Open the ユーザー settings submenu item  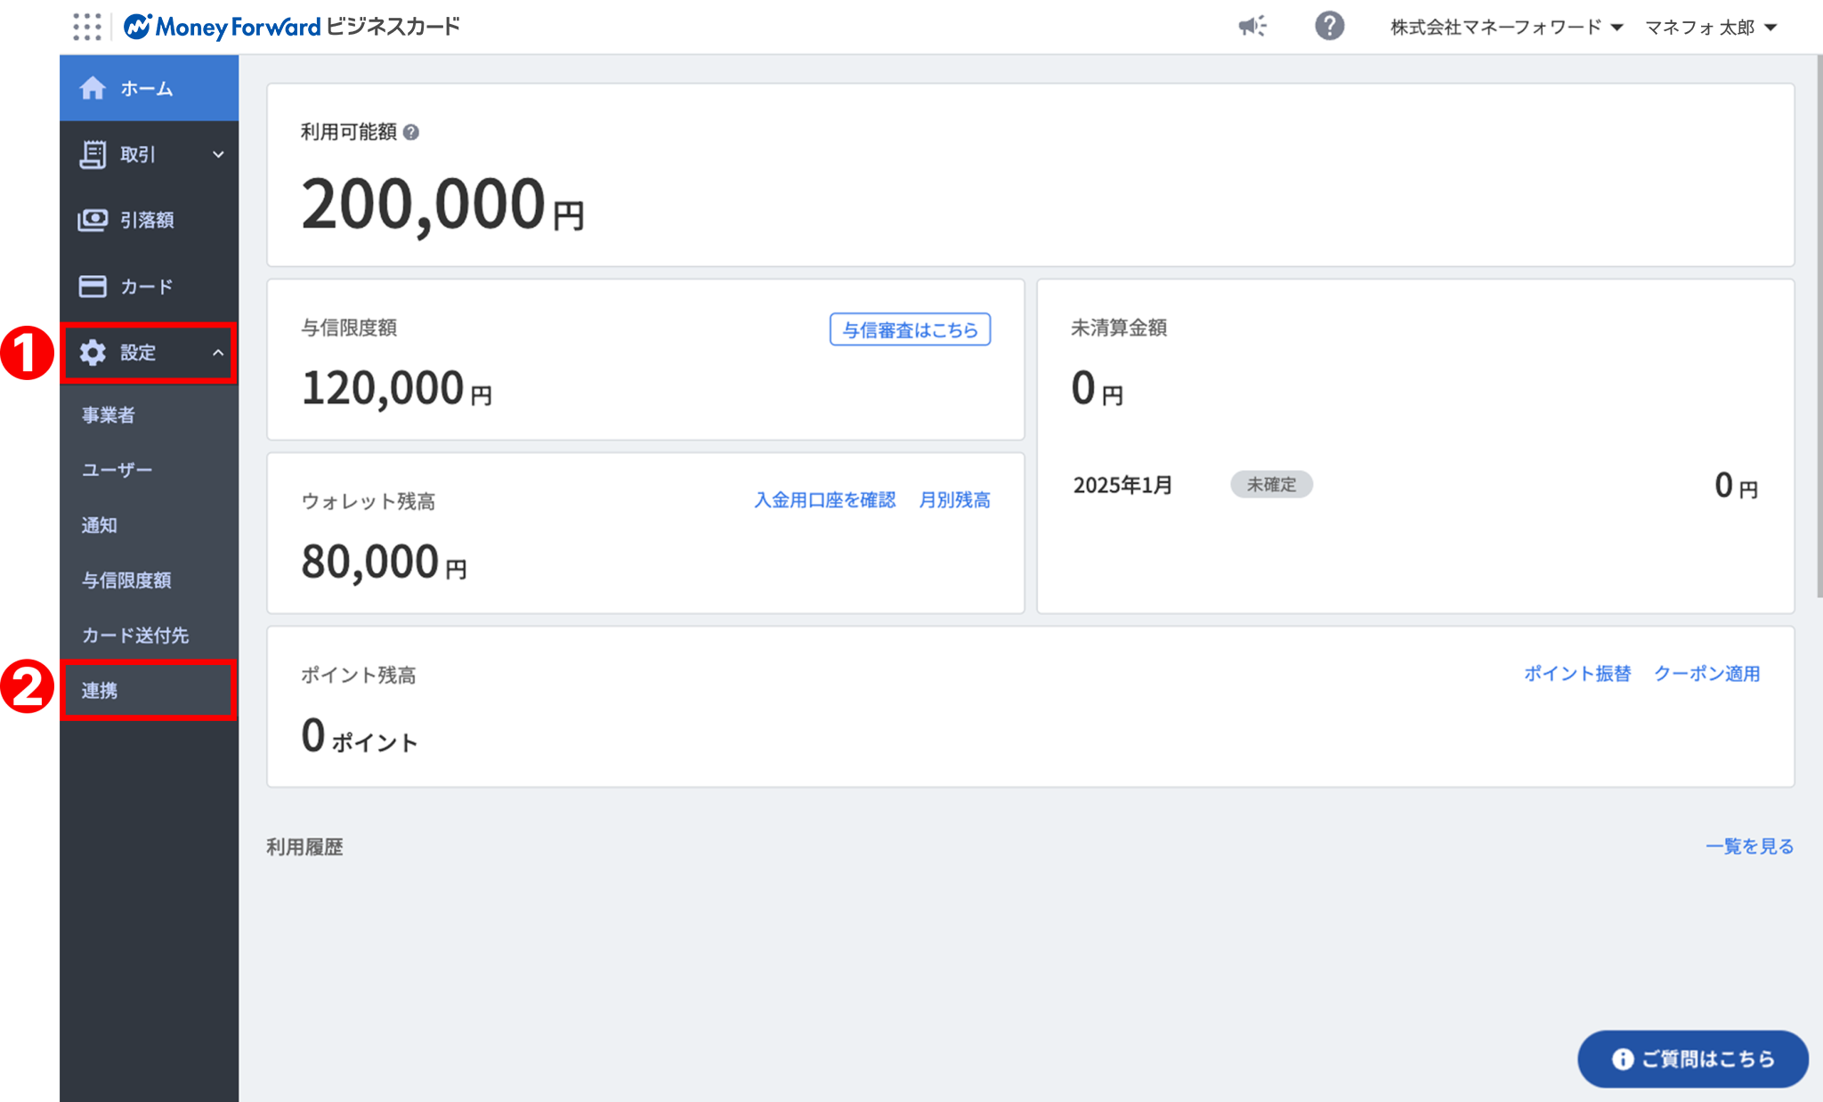[117, 470]
